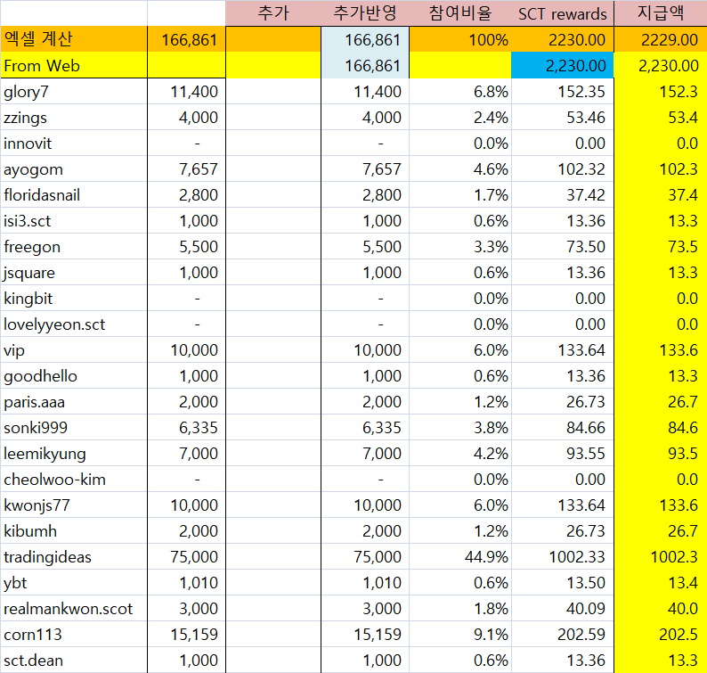Select tradingideas' 44.9% ratio cell

tap(460, 557)
